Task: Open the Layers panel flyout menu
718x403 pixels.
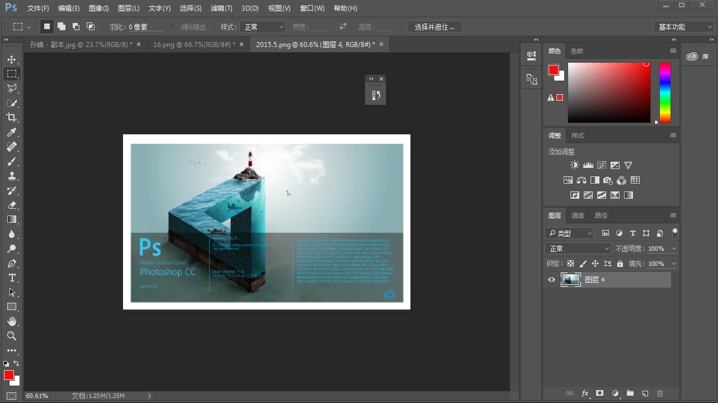Action: [673, 215]
